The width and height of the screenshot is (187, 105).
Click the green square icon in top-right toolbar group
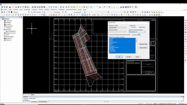pos(128,7)
